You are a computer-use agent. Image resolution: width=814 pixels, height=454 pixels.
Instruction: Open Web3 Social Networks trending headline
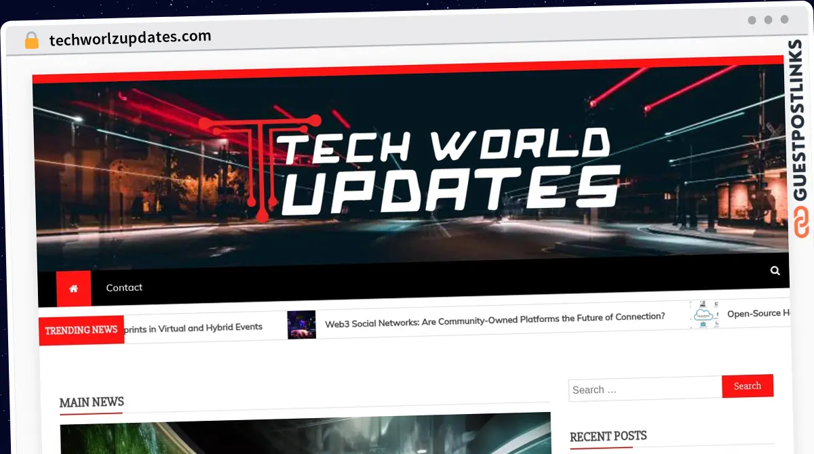[x=495, y=319]
